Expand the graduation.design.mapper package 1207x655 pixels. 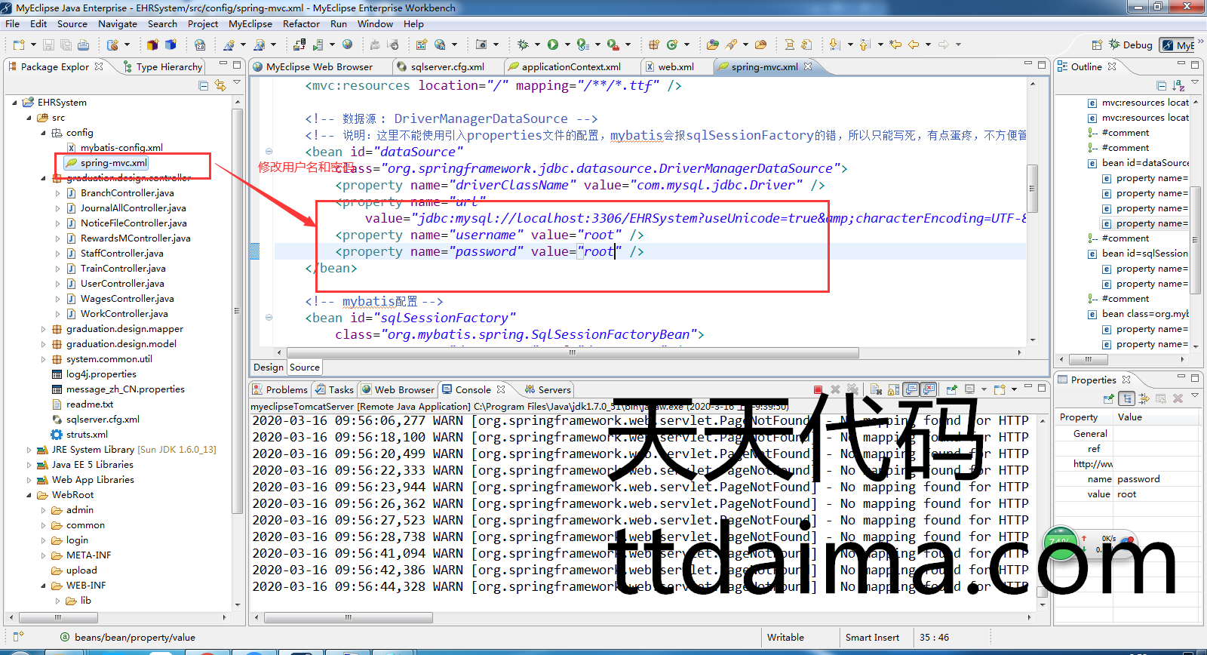pyautogui.click(x=43, y=329)
